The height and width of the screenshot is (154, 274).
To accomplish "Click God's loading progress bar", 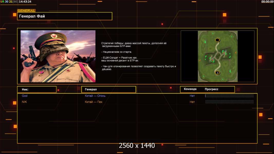I will point(229,96).
